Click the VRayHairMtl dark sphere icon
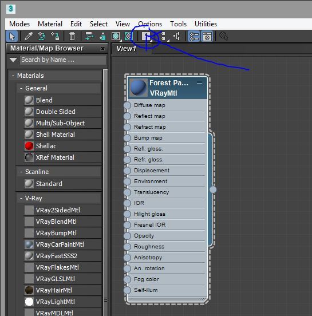This screenshot has width=312, height=316. 29,290
